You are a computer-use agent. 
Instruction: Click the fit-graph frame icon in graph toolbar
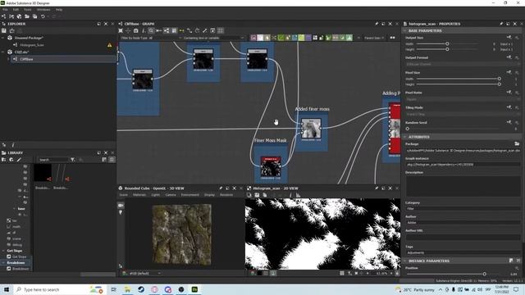pos(121,31)
